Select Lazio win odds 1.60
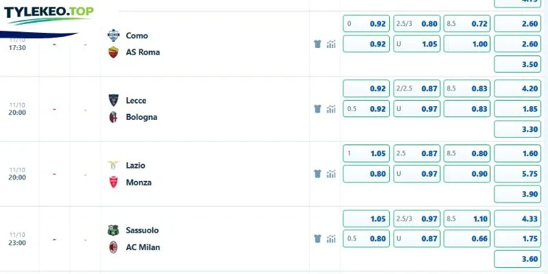 click(518, 153)
